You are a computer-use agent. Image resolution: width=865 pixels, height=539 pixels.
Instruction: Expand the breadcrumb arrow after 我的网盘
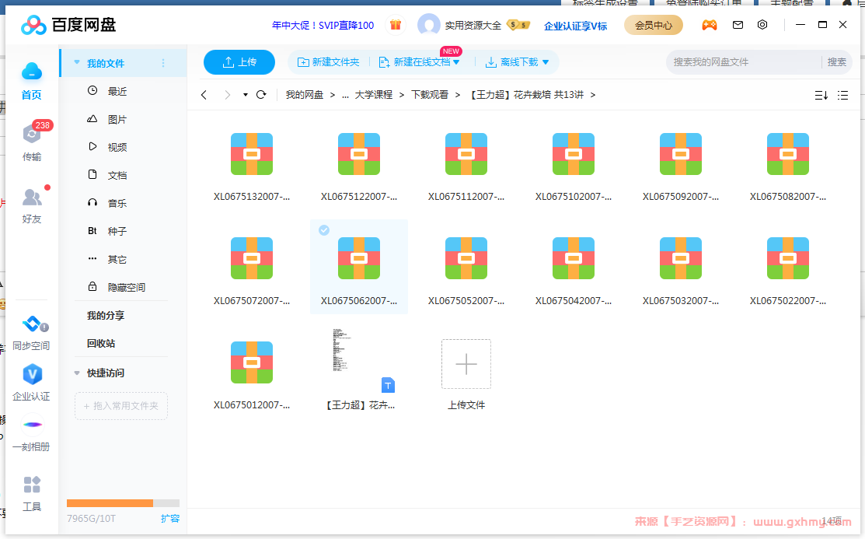pos(332,96)
